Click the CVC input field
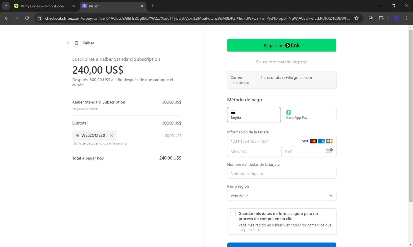The width and height of the screenshot is (413, 247). point(309,152)
